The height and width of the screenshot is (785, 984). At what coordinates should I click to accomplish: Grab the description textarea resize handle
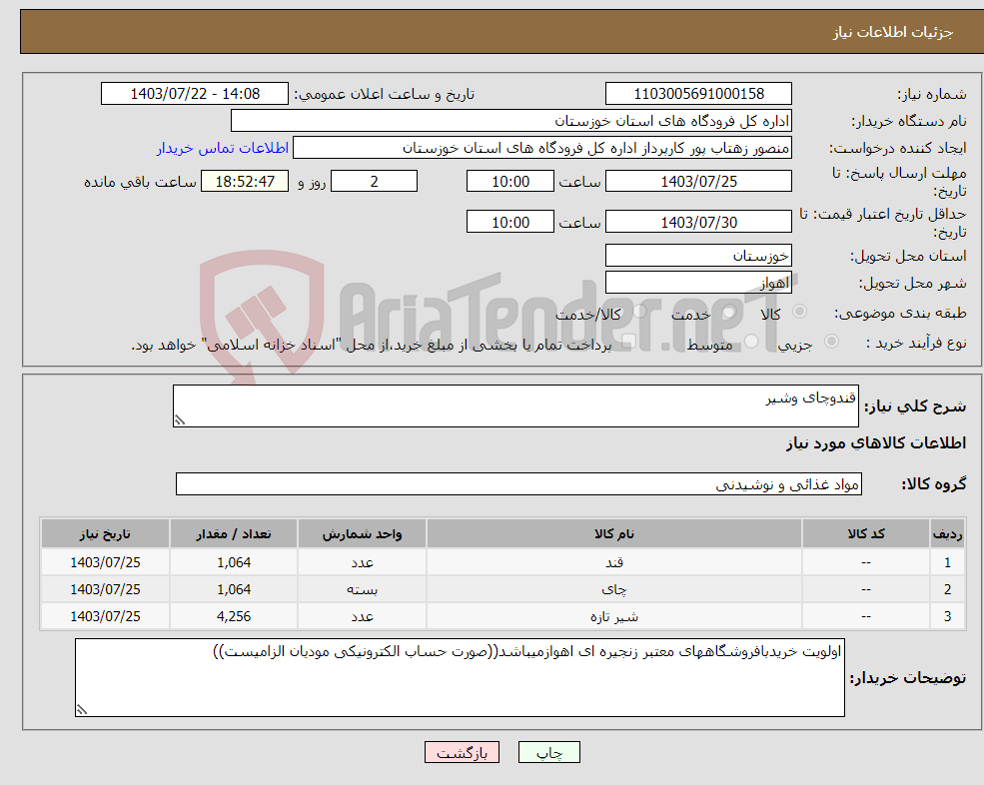click(180, 420)
